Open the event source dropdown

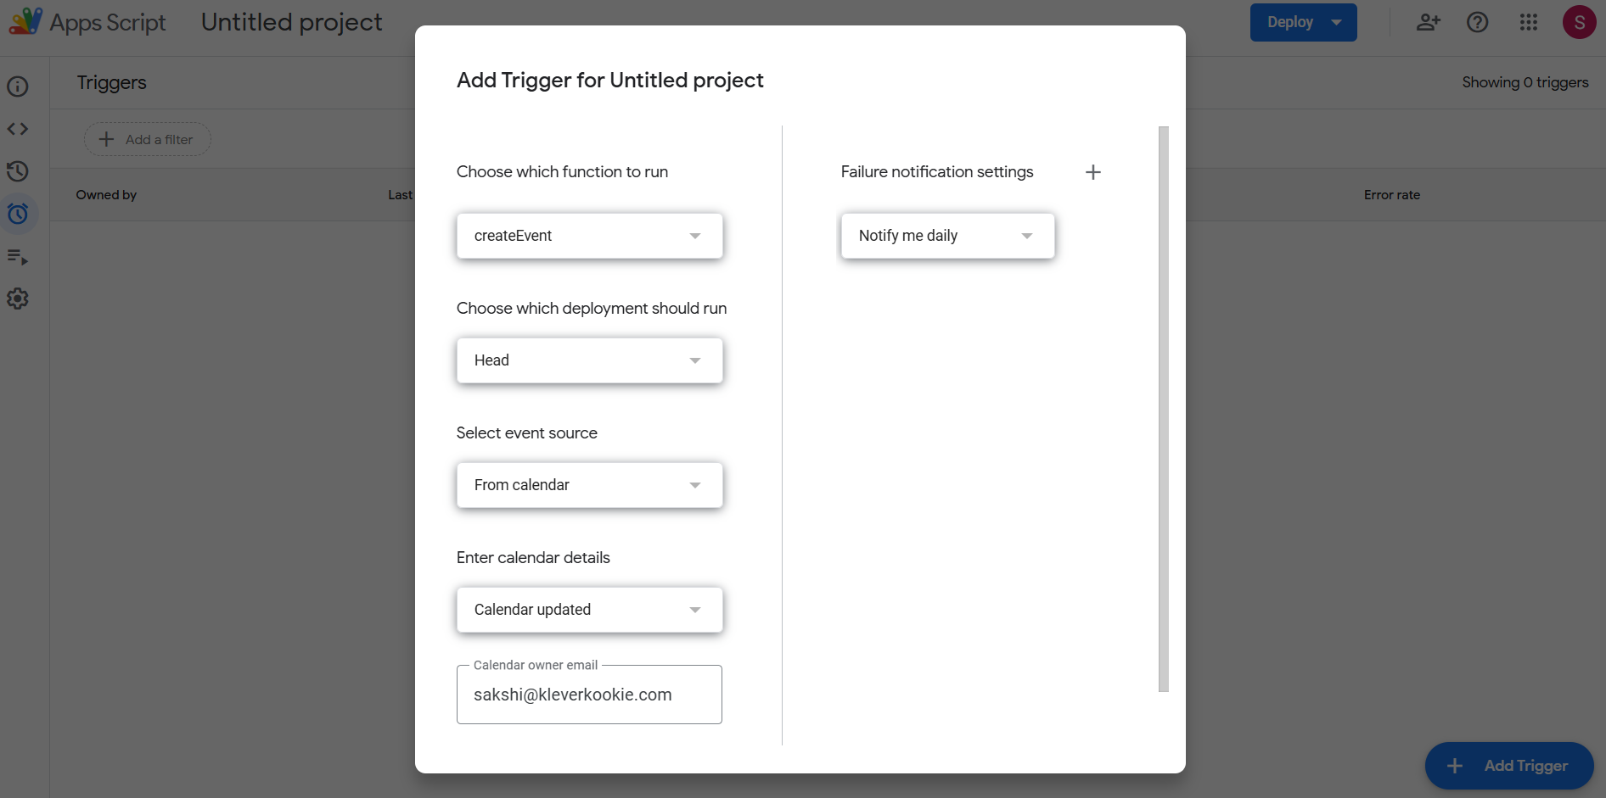pyautogui.click(x=588, y=484)
